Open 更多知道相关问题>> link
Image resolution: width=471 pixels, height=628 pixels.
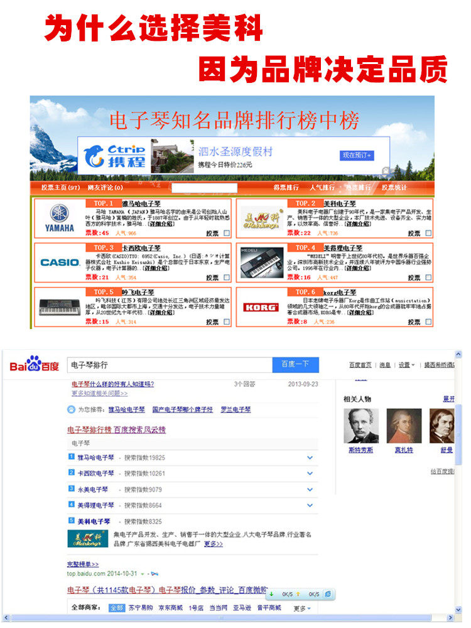click(99, 393)
